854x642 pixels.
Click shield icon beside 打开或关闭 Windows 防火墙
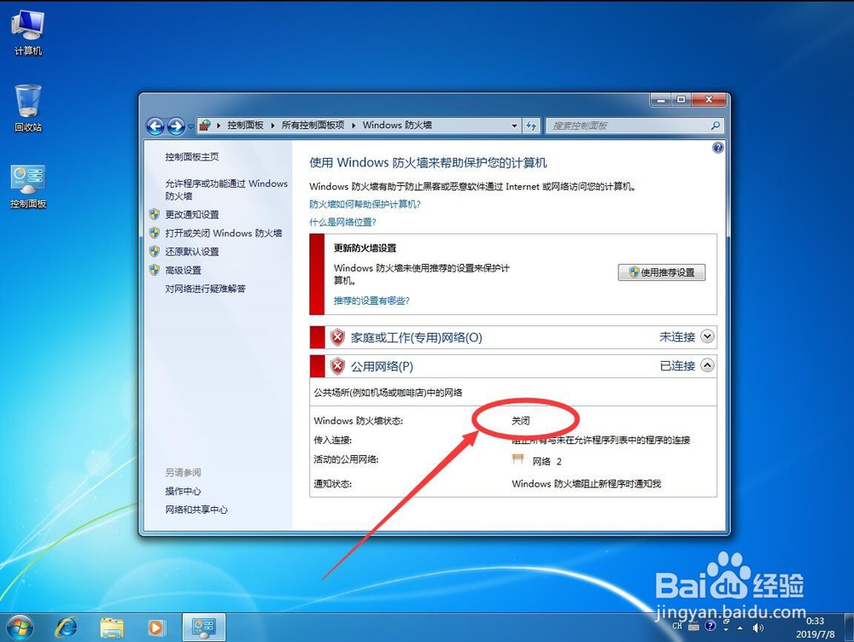(155, 232)
